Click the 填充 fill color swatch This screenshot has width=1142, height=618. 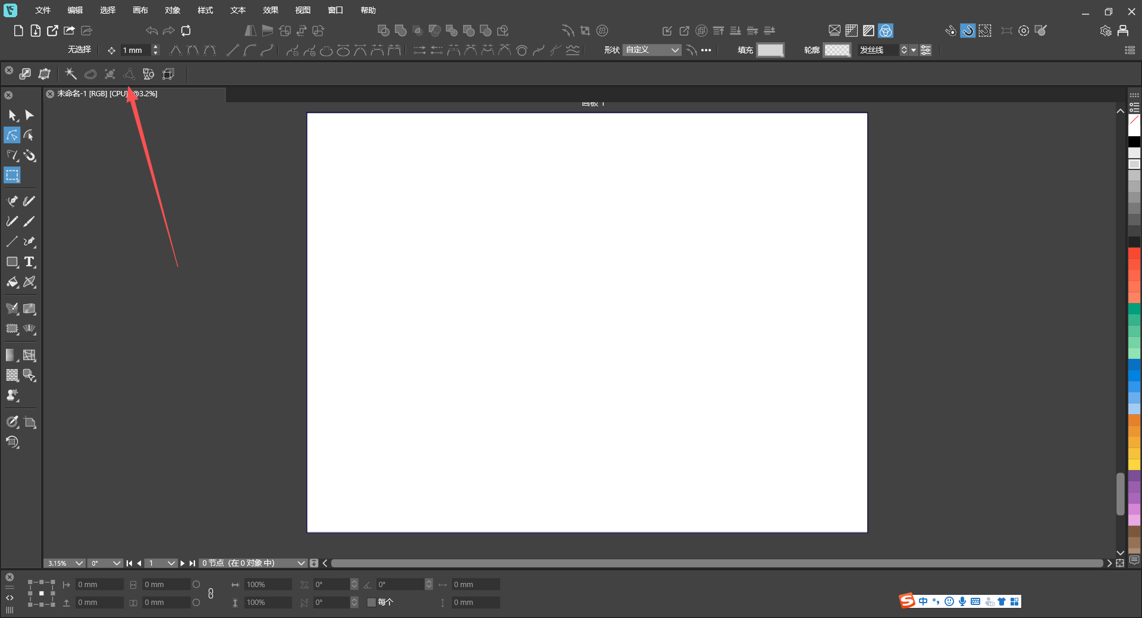770,51
